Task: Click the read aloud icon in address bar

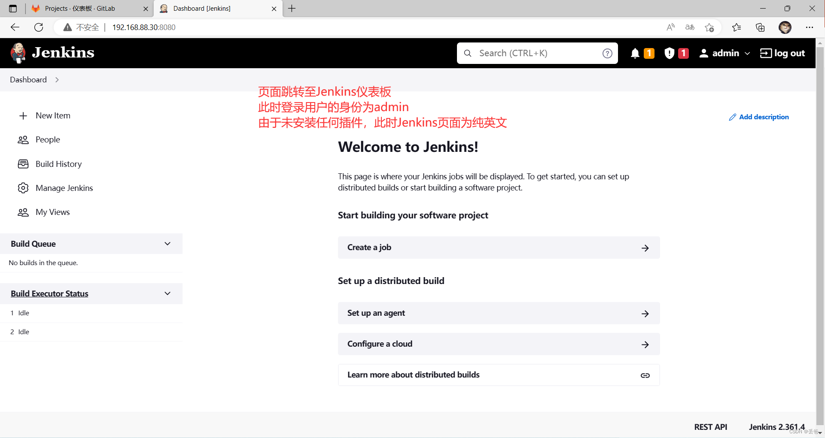Action: (x=670, y=27)
